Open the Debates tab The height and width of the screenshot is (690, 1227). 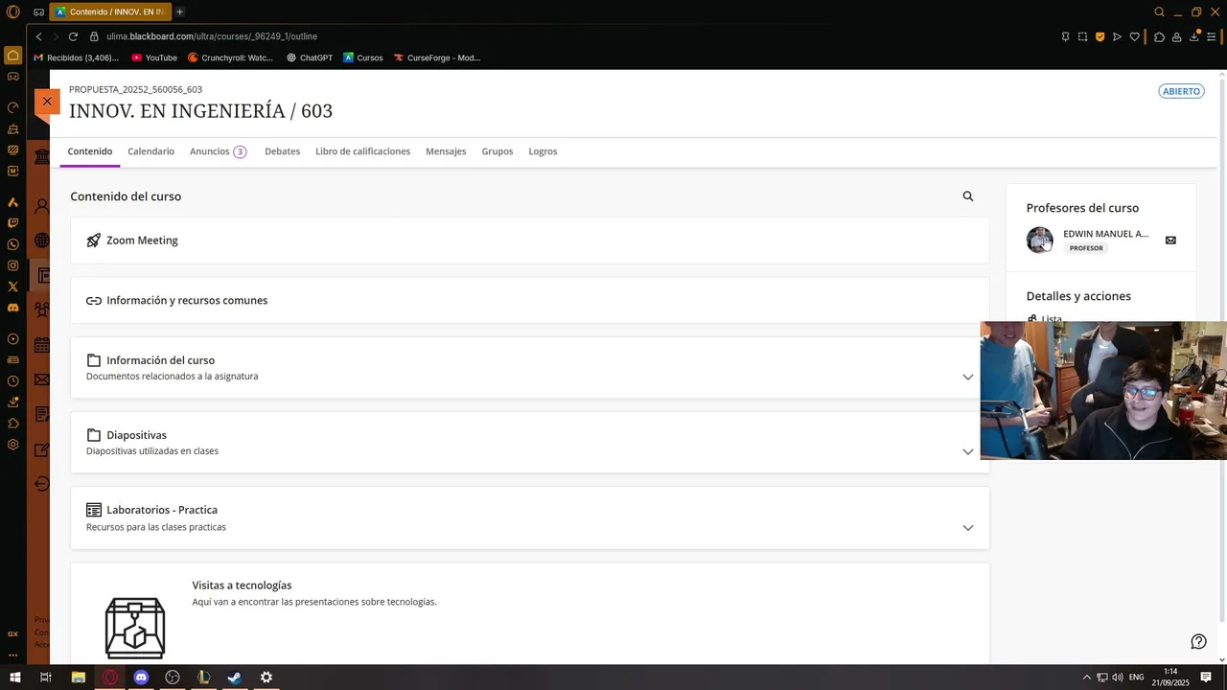tap(282, 151)
